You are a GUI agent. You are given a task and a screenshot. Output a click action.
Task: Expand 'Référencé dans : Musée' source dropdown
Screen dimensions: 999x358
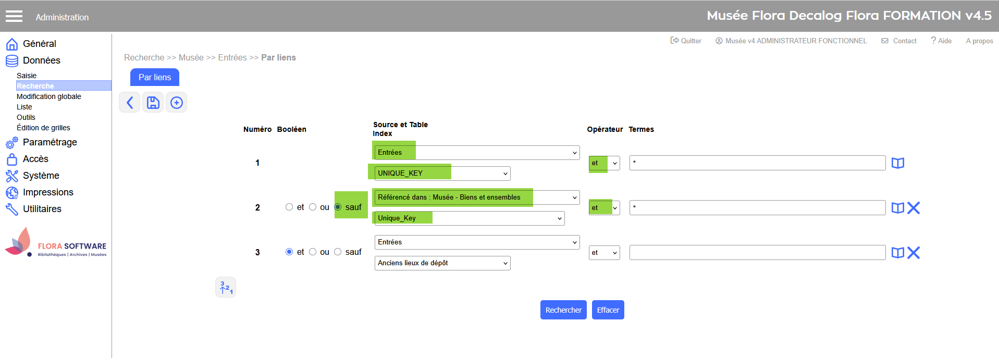(477, 197)
